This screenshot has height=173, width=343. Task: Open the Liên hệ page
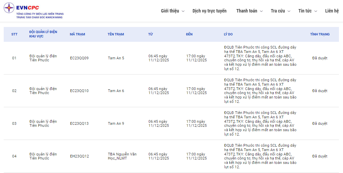[x=332, y=11]
